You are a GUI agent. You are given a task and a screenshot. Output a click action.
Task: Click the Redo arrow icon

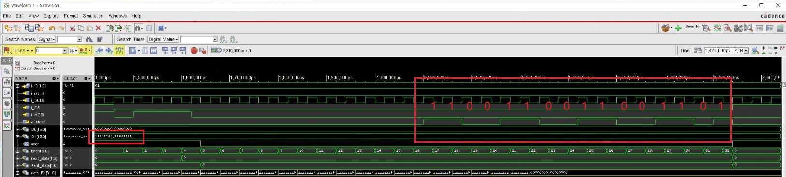pyautogui.click(x=60, y=28)
